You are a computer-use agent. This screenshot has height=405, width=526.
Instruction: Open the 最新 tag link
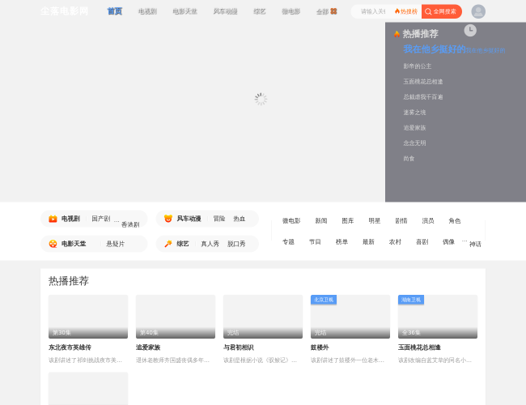click(368, 242)
